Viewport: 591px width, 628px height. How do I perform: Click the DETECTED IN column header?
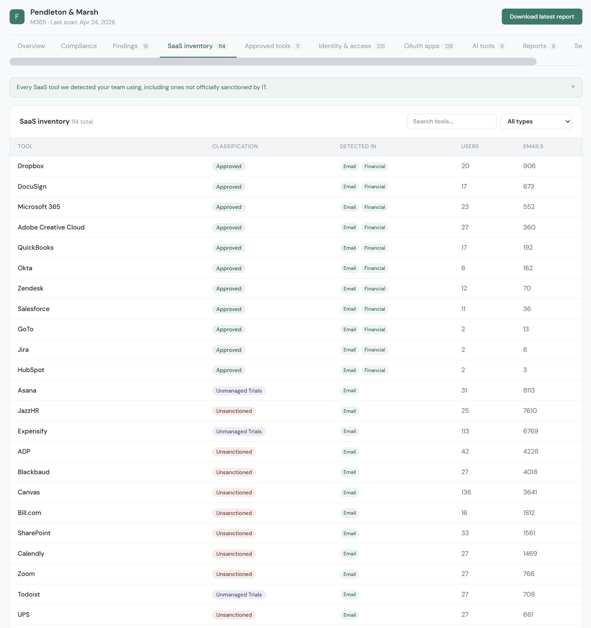(358, 146)
